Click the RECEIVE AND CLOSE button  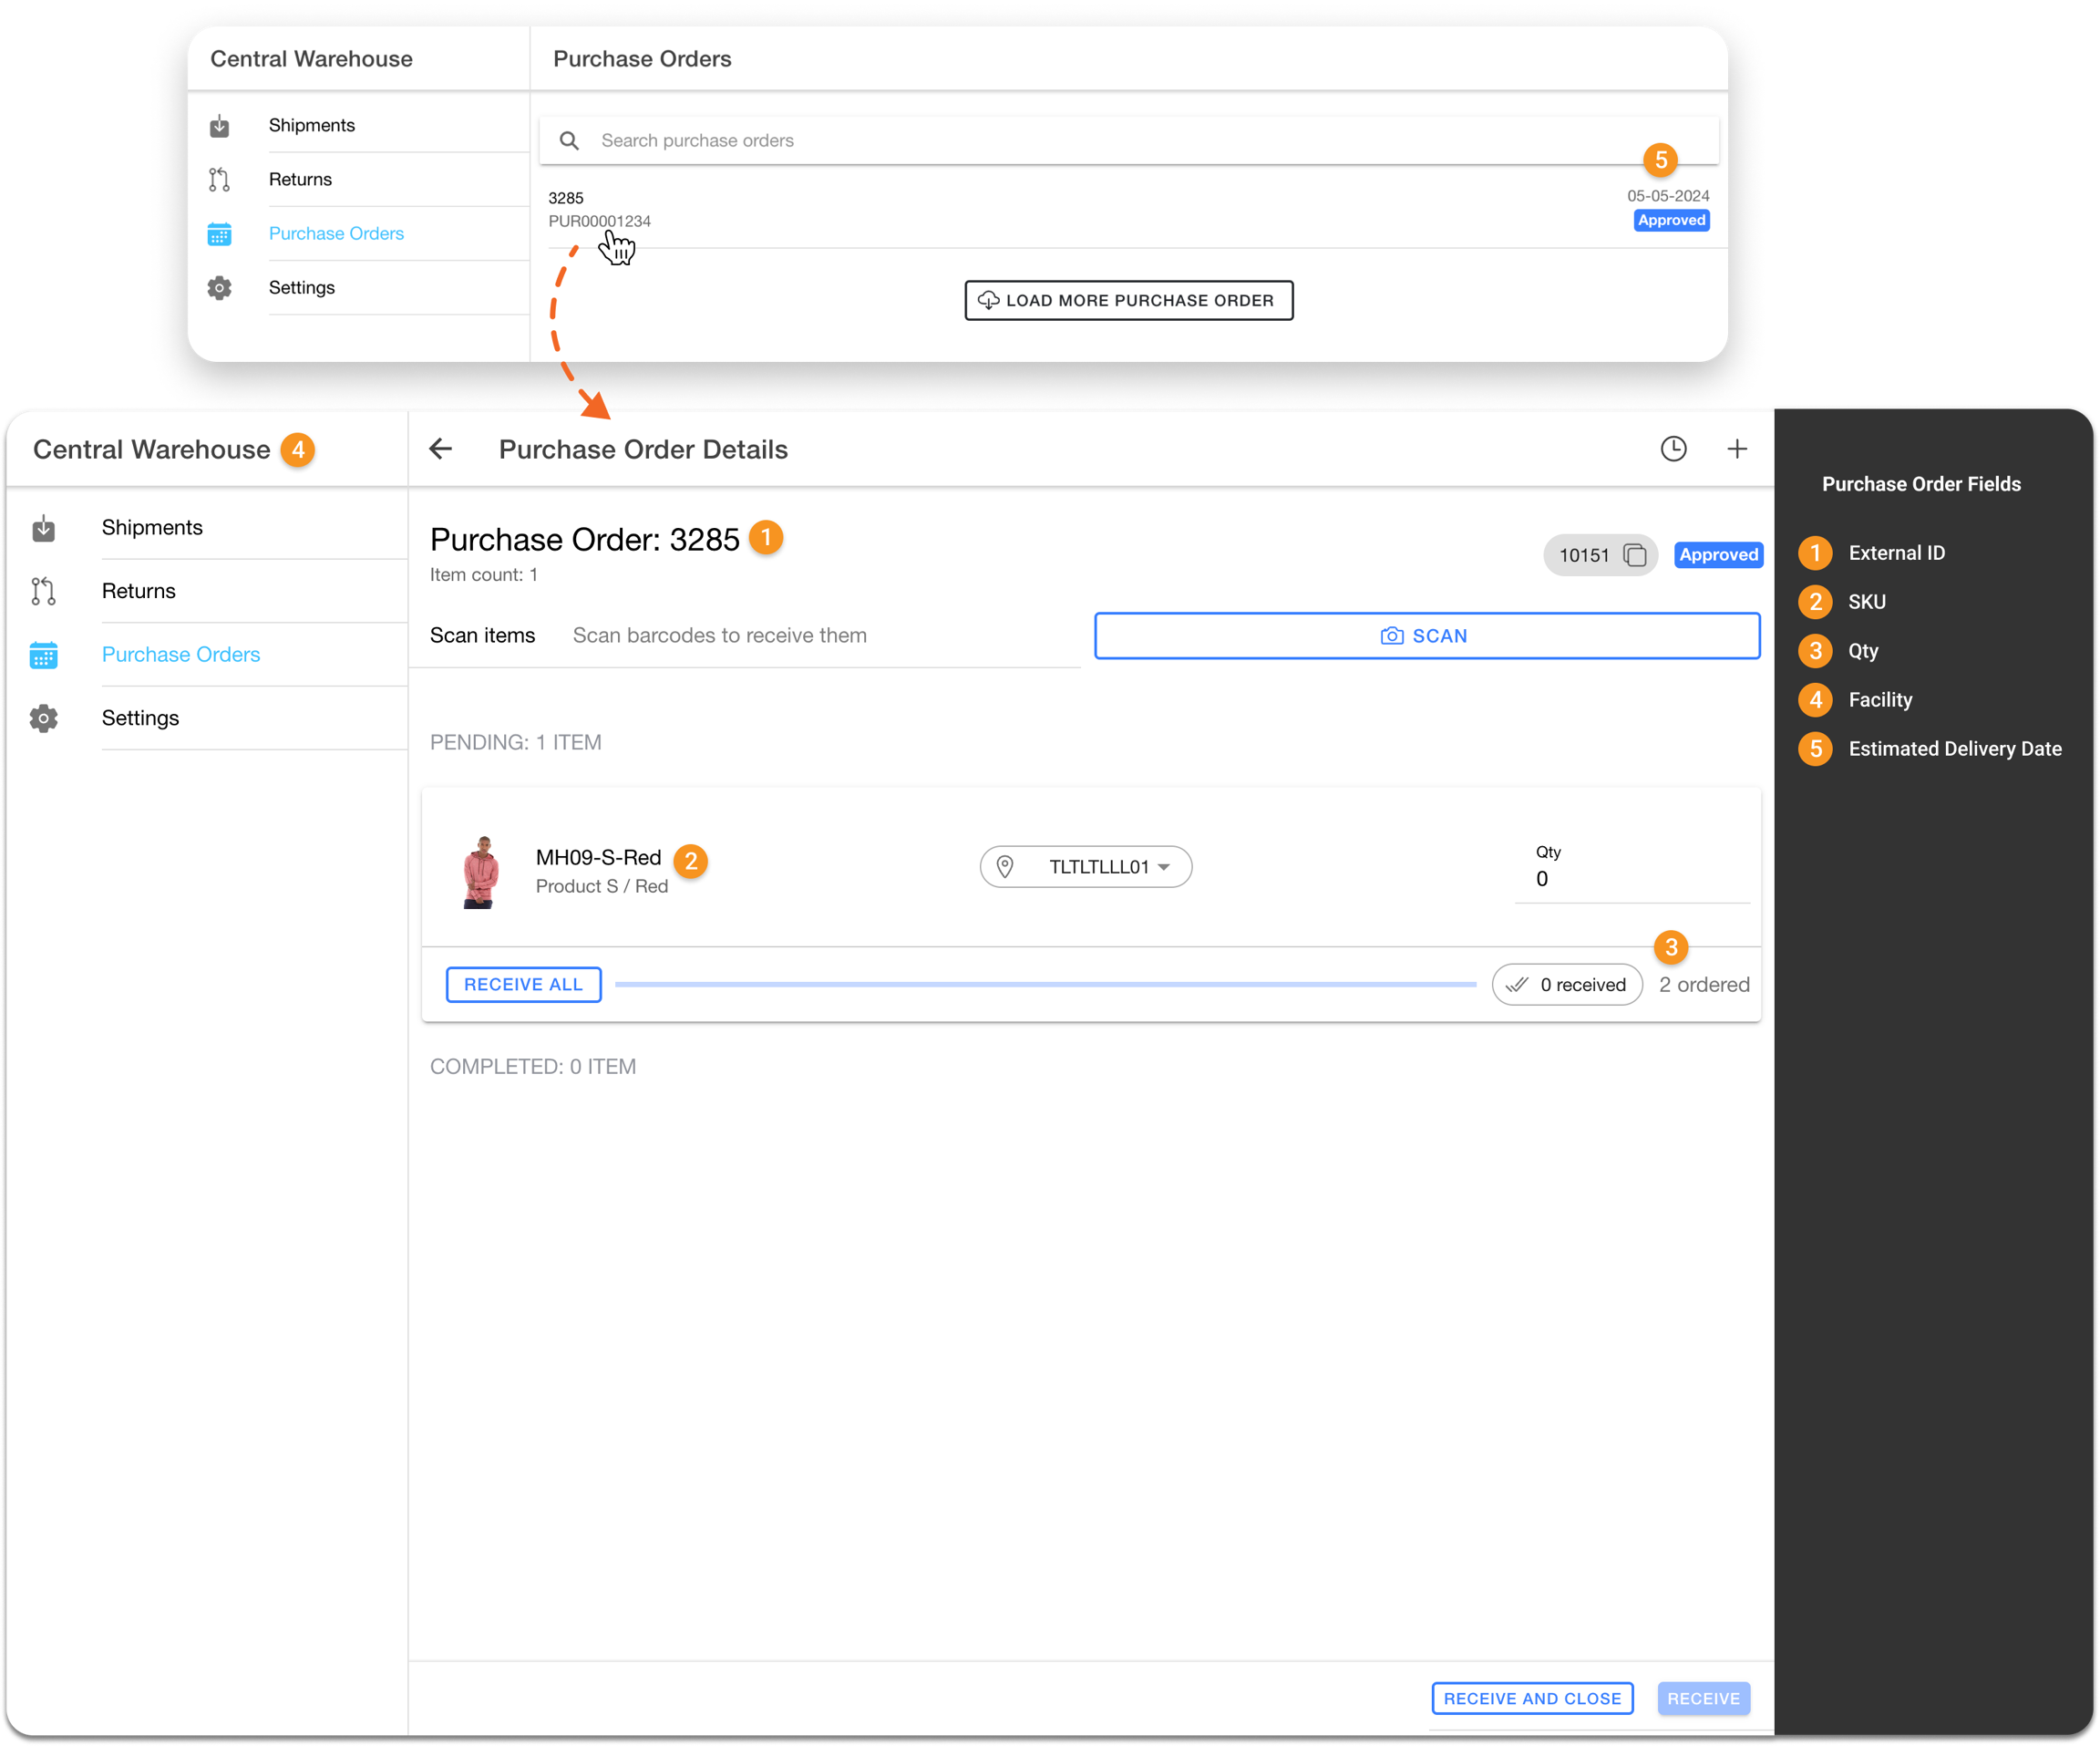pos(1532,1699)
